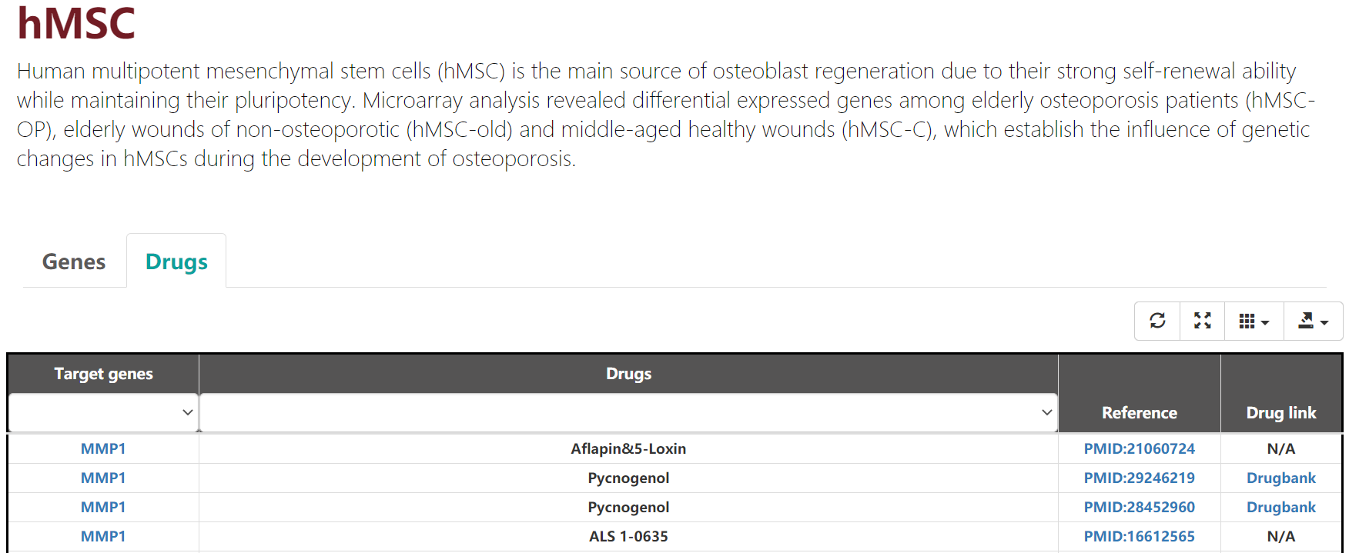Screen dimensions: 1349x553
Task: Open the column visibility grid menu
Action: pyautogui.click(x=1253, y=321)
